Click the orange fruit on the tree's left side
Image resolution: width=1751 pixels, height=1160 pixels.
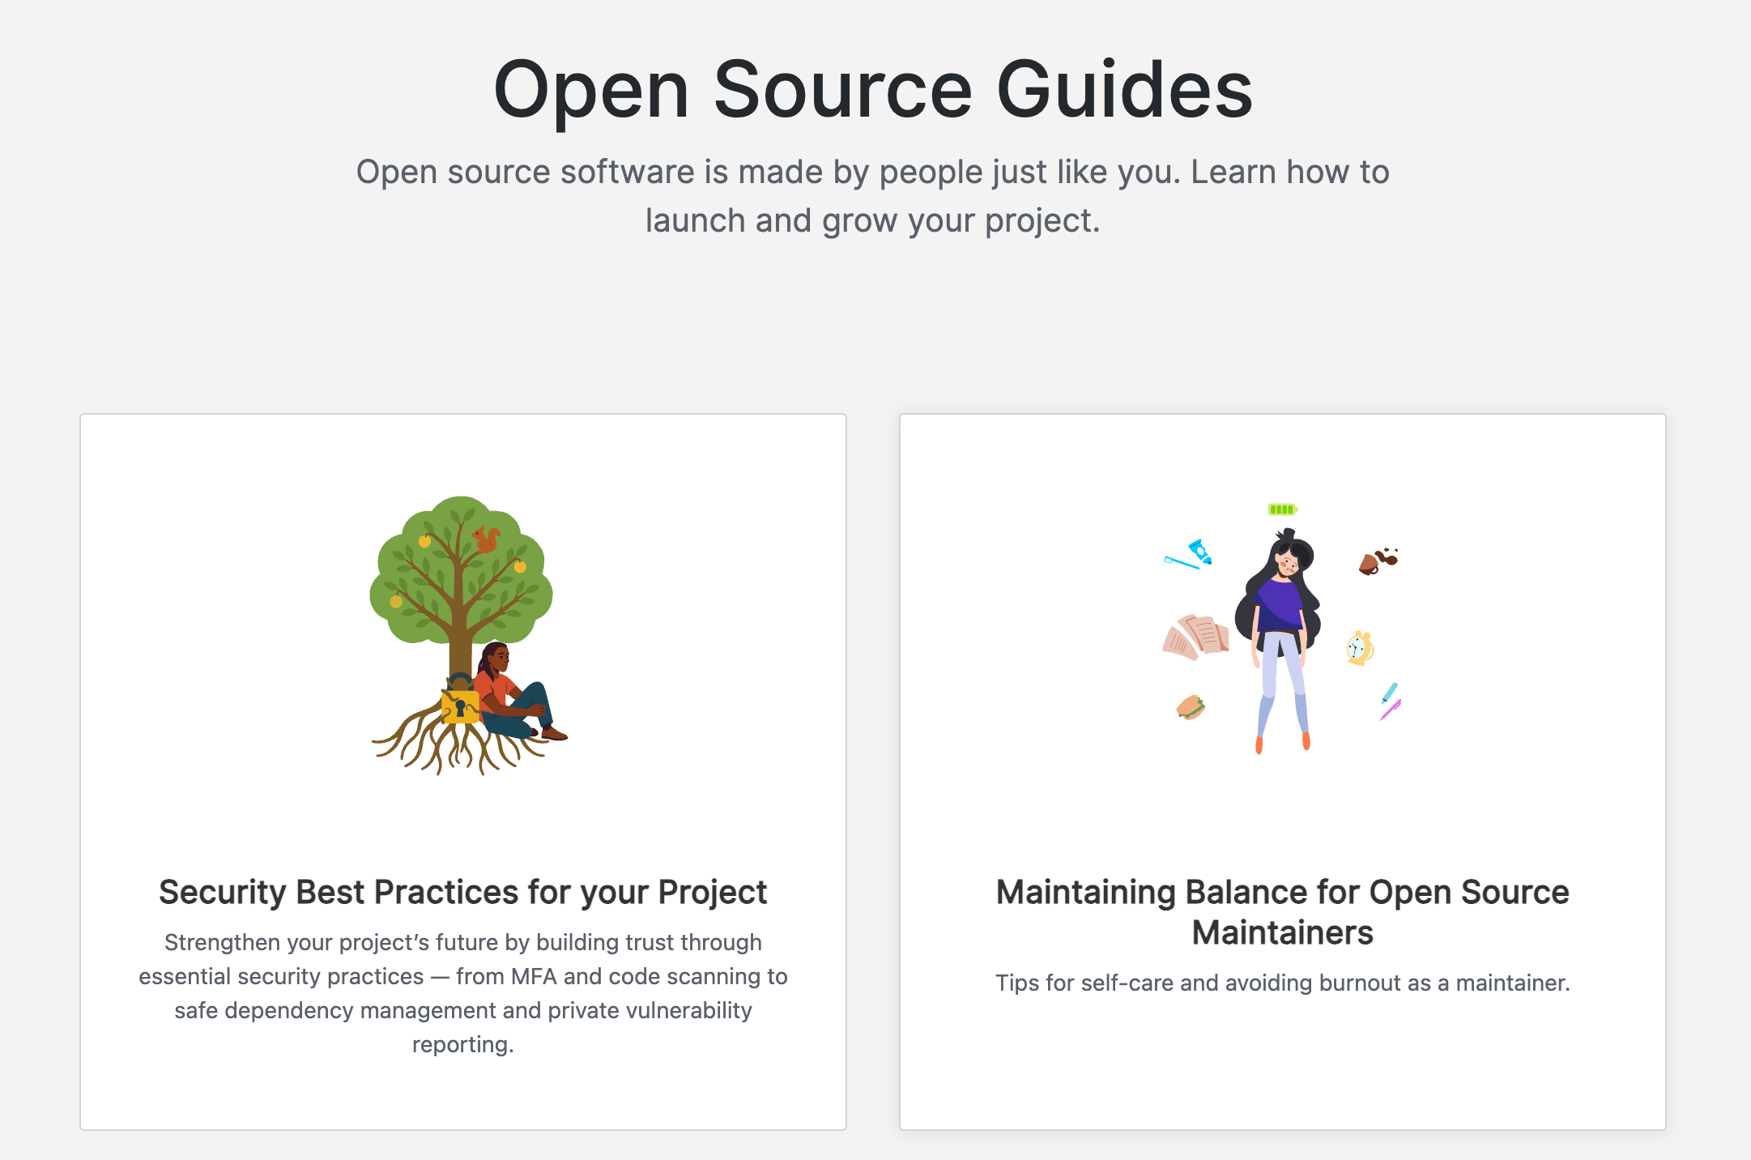pos(396,601)
